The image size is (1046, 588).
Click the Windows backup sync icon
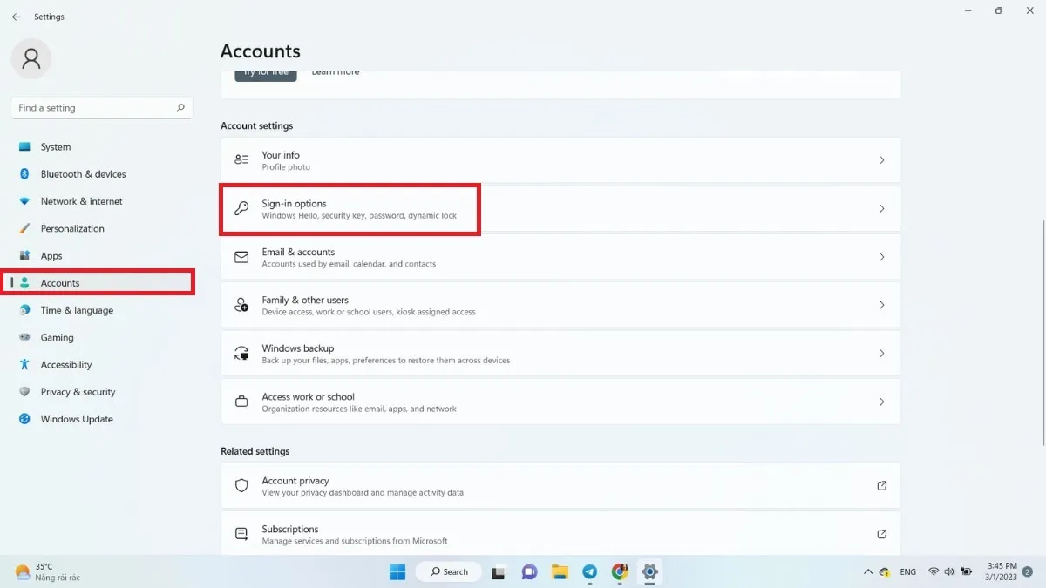(241, 353)
